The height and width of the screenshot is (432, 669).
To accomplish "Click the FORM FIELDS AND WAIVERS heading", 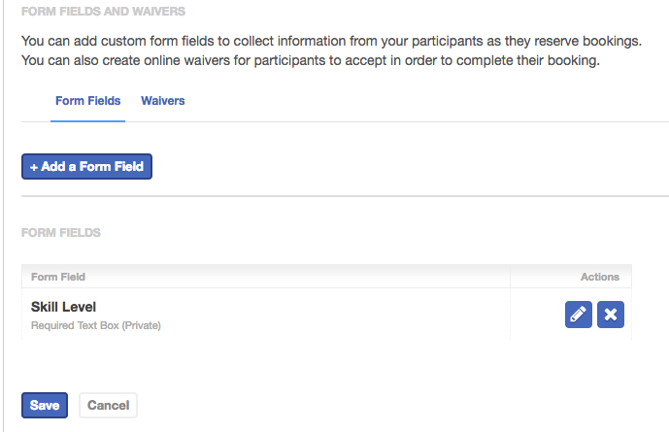I will point(103,11).
